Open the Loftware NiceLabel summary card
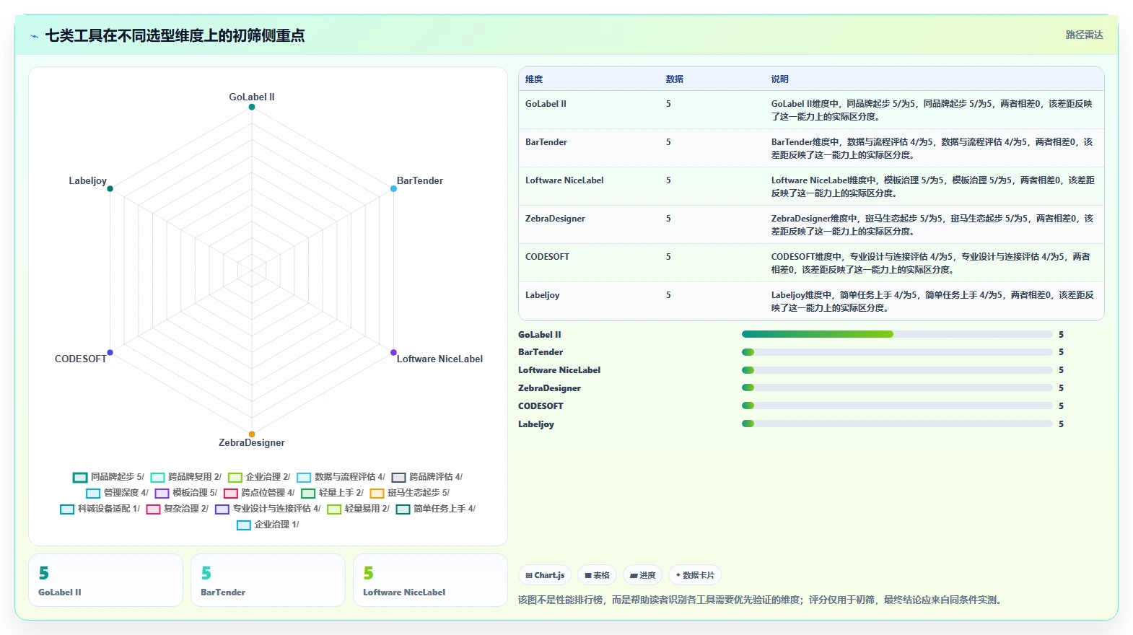The width and height of the screenshot is (1133, 635). (x=430, y=580)
